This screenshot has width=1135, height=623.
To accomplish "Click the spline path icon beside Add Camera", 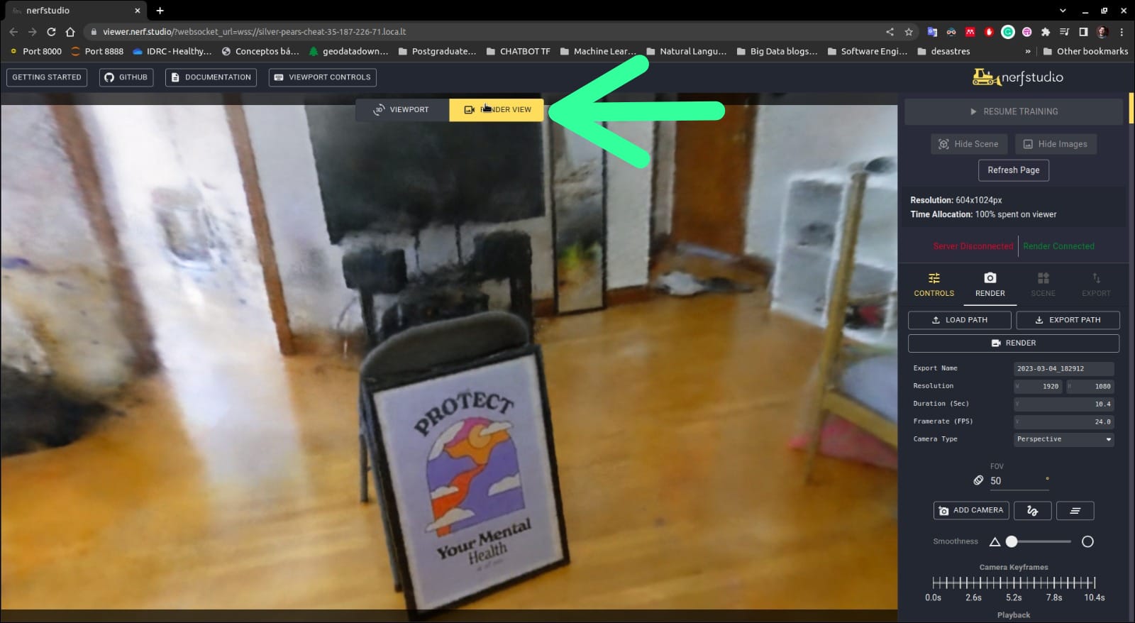I will coord(1032,511).
